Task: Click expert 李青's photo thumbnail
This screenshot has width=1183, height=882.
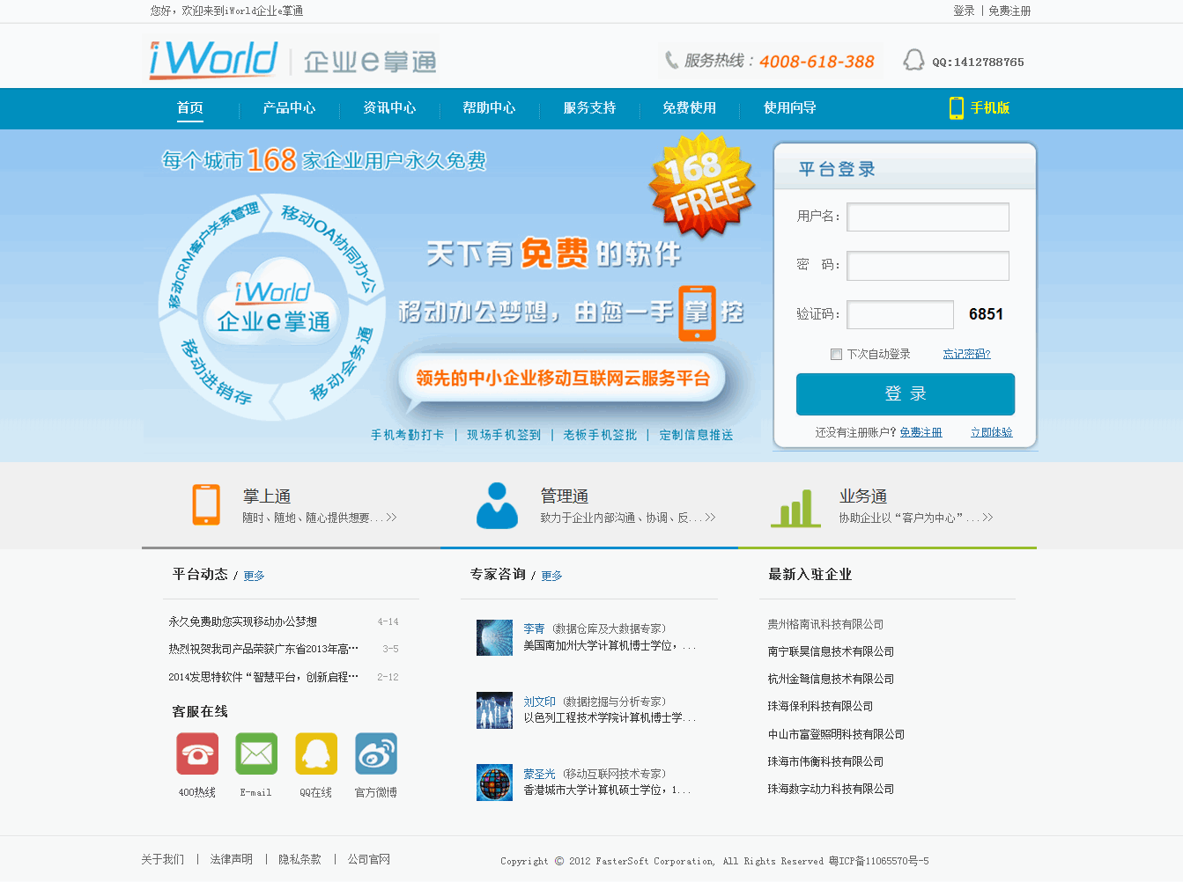Action: [494, 637]
